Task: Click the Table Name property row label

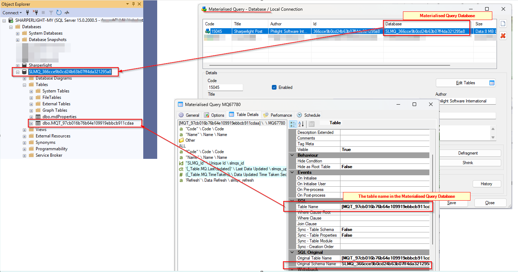Action: 308,207
